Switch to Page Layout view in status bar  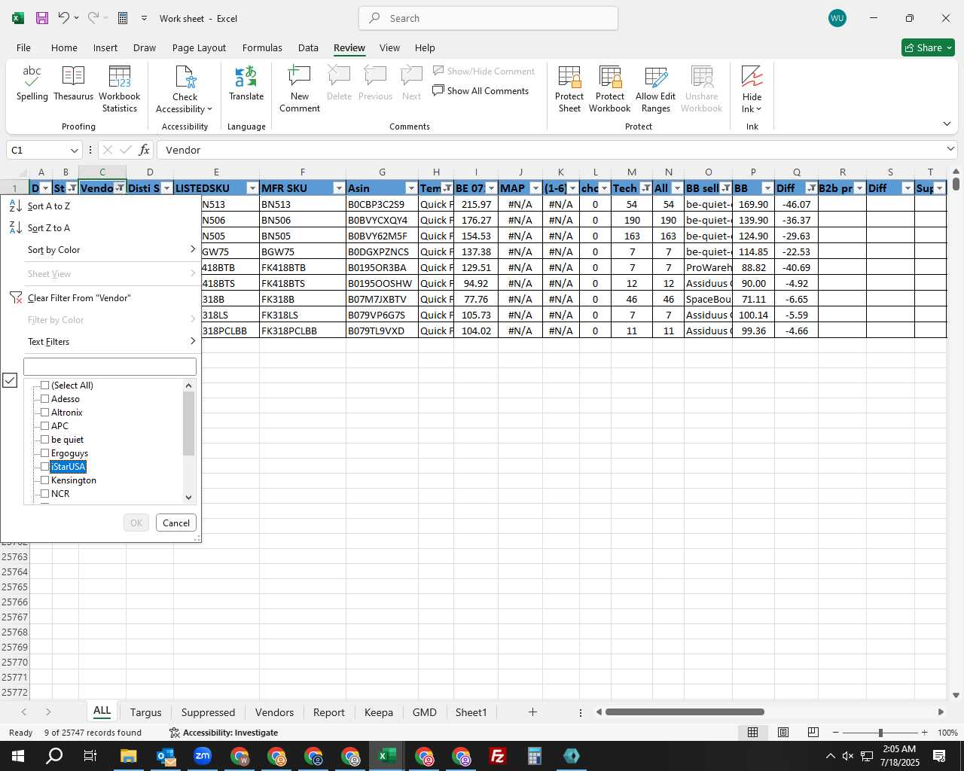click(783, 733)
